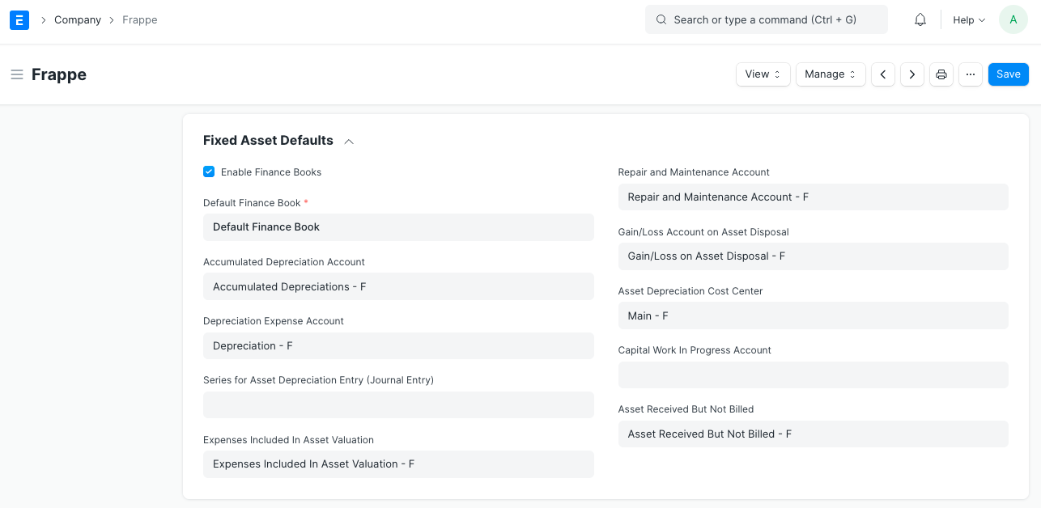Go to previous record using left chevron
Image resolution: width=1041 pixels, height=508 pixels.
[x=882, y=74]
